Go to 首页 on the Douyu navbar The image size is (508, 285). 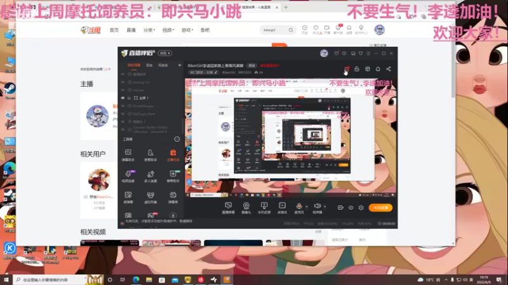pyautogui.click(x=114, y=30)
